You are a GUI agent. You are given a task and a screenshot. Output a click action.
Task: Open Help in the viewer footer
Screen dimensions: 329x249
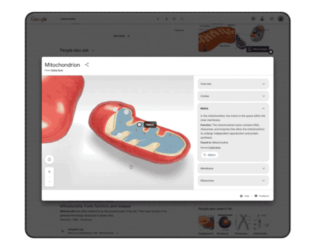coord(245,196)
